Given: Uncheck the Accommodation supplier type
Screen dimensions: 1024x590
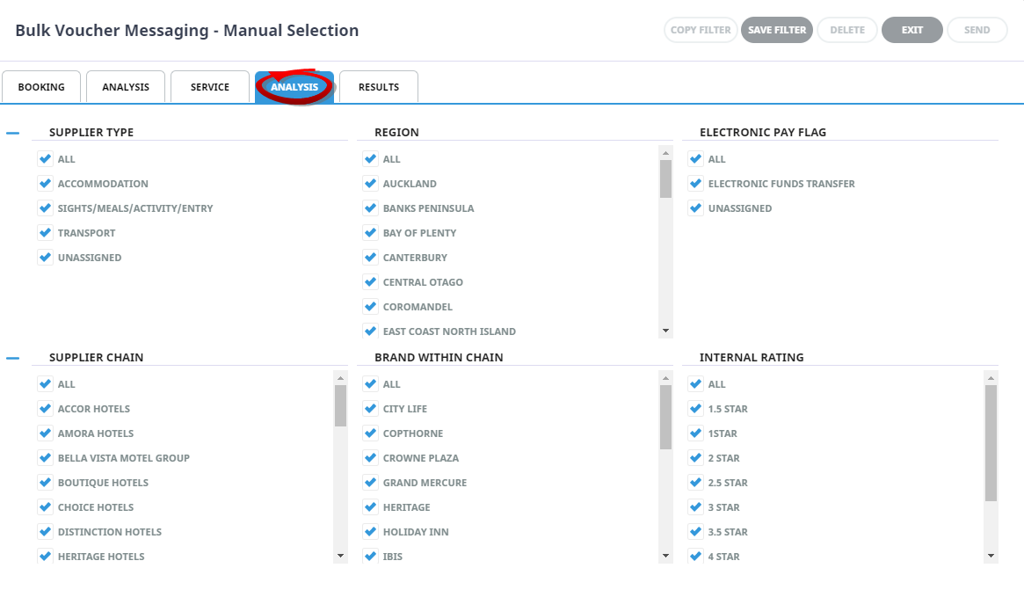Looking at the screenshot, I should 45,184.
